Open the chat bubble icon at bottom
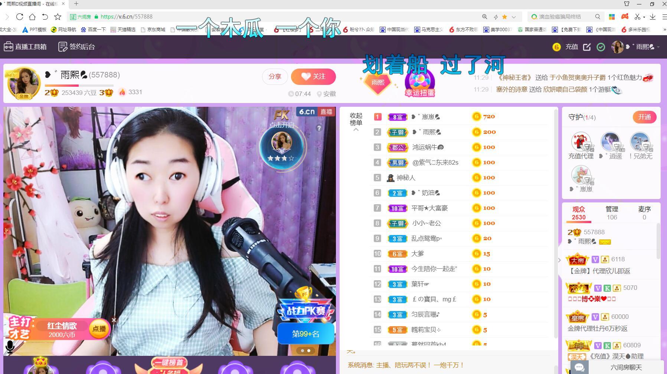Screen dimensions: 667x374 579,367
